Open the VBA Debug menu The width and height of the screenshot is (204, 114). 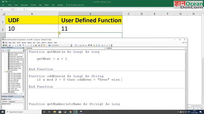tap(29, 43)
